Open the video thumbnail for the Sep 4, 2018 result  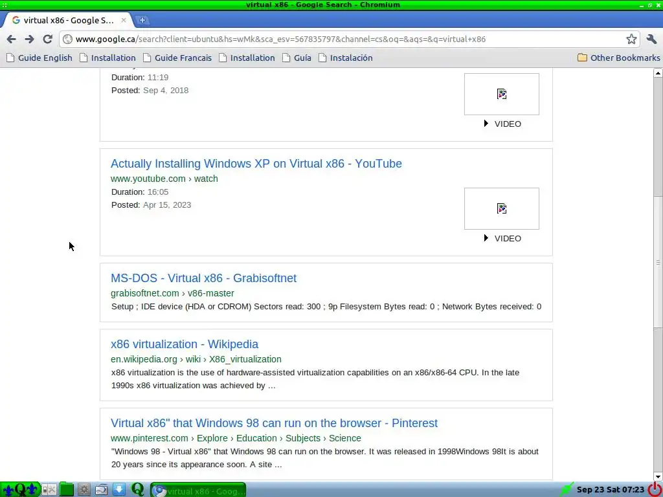pos(502,94)
